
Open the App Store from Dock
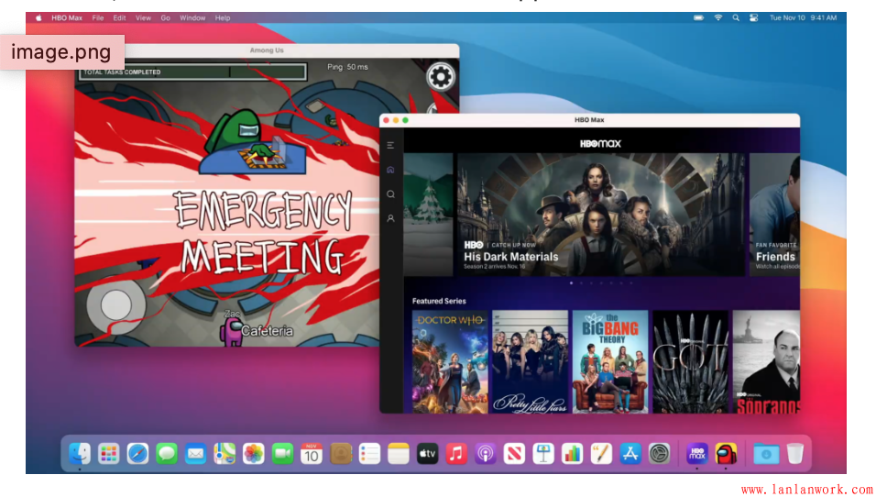point(630,453)
